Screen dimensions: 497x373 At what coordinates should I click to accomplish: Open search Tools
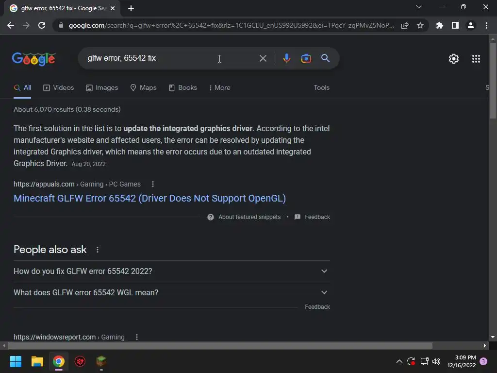coord(321,88)
